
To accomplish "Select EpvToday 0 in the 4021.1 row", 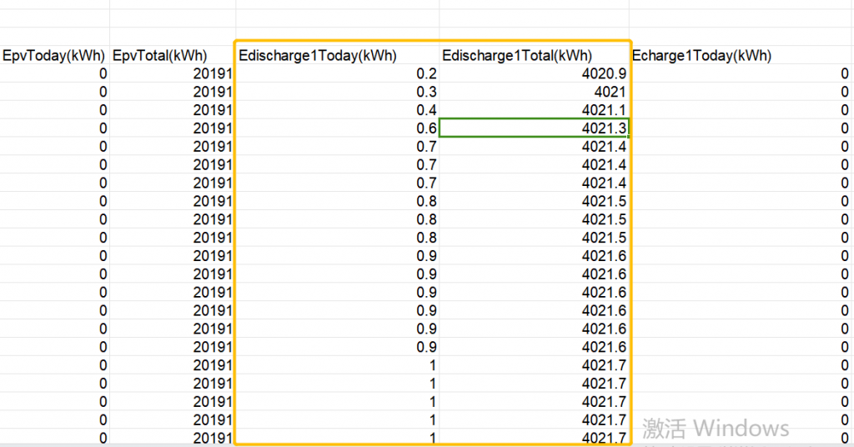I will (x=54, y=110).
